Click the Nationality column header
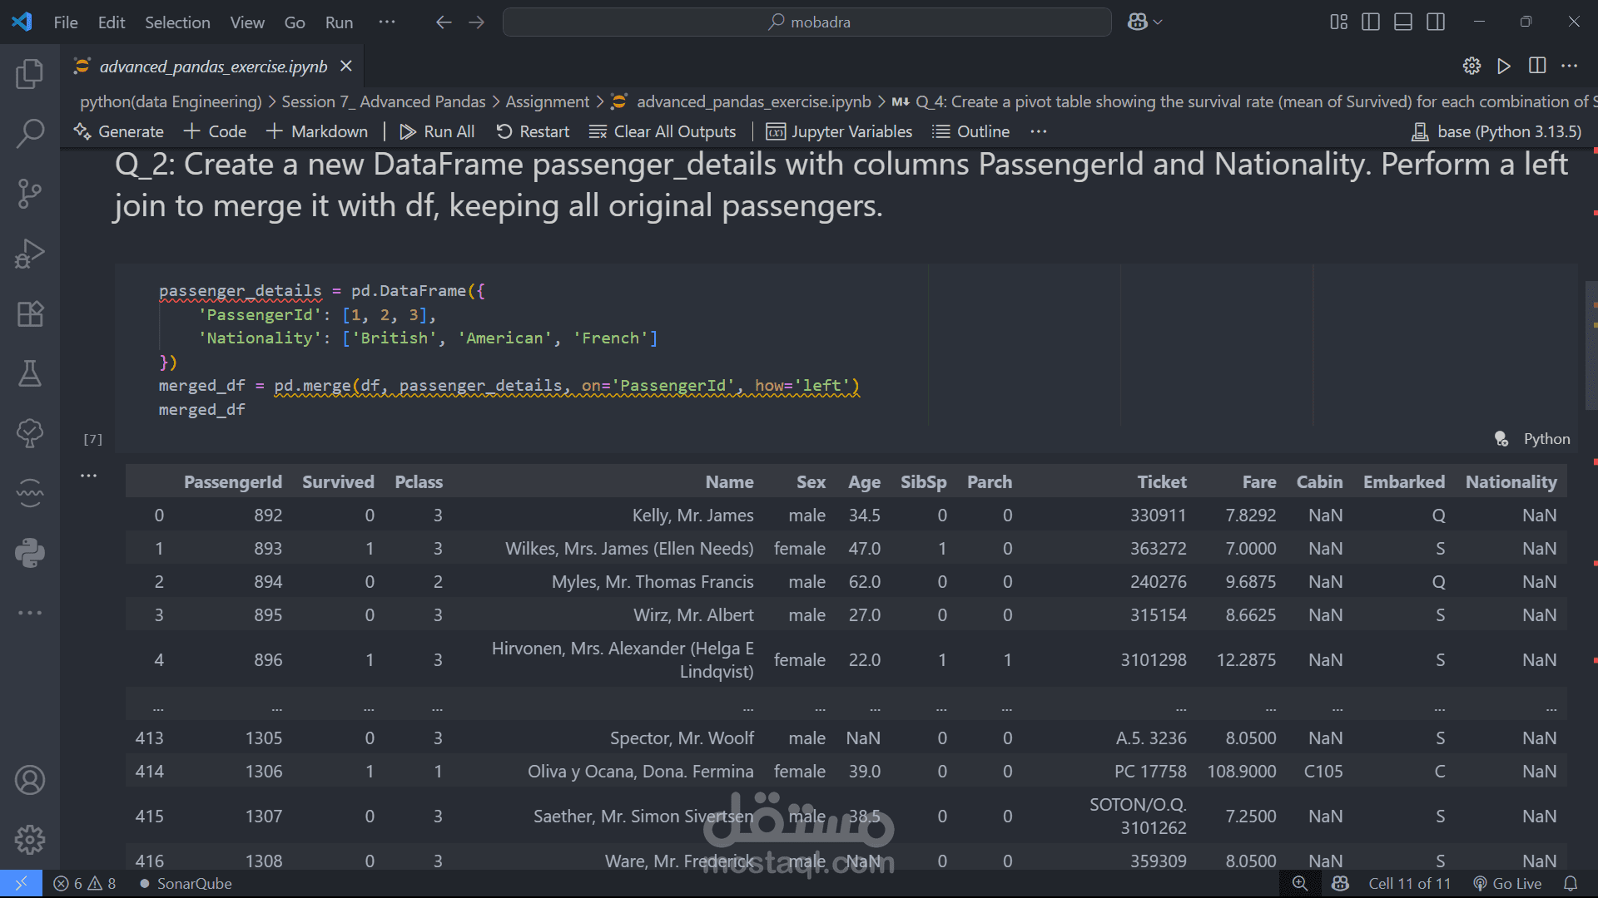 coord(1511,482)
